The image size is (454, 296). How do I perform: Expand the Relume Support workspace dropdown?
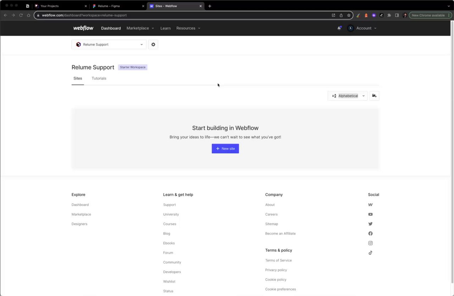109,45
